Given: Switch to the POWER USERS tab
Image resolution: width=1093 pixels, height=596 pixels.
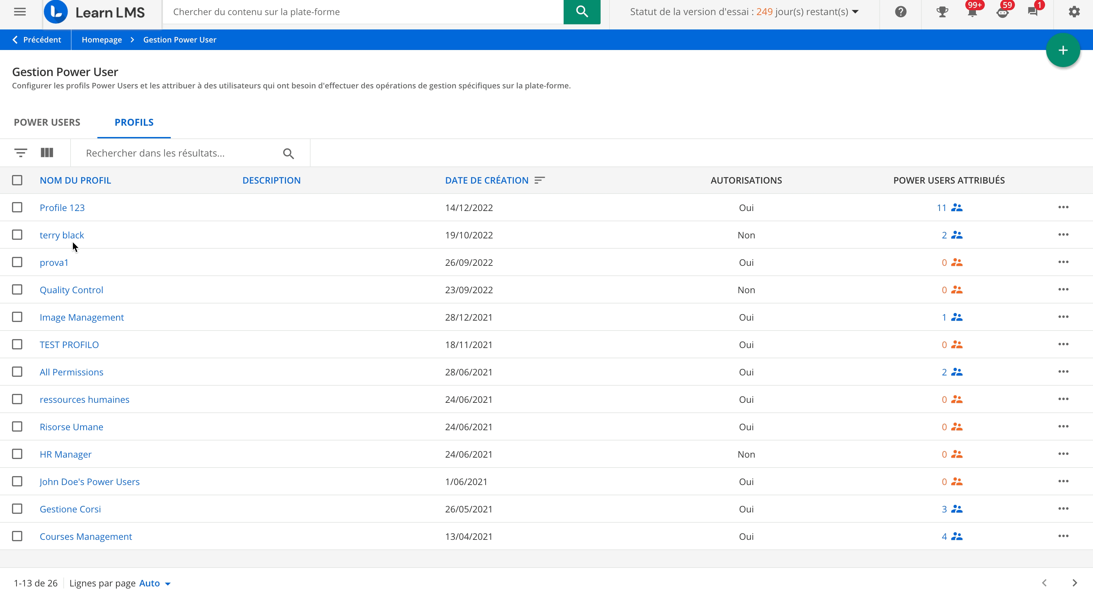Looking at the screenshot, I should pos(47,122).
